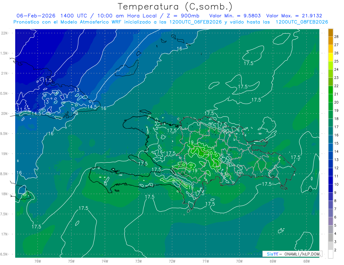
Task: Pick the dark blue legend swatch between 10 and 11
Action: tap(331, 180)
